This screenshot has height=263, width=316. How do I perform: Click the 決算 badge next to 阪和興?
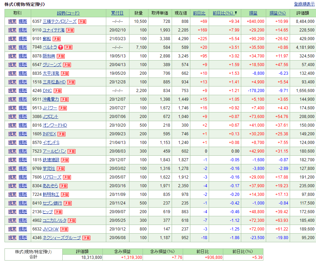61,56
